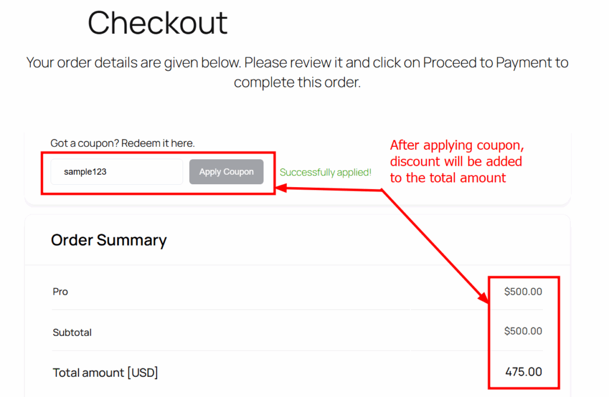
Task: Click the Checkout page heading
Action: point(158,23)
